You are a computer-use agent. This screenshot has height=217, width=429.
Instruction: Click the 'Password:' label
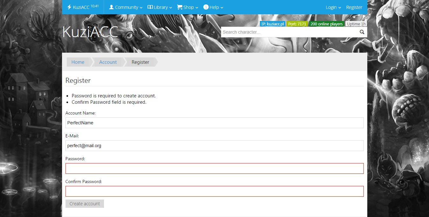(75, 159)
